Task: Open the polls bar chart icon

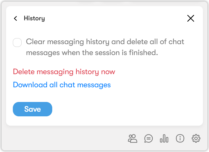Action: (x=164, y=138)
